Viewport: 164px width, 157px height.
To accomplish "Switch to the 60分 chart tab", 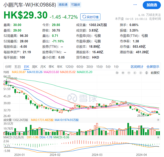I will [x=80, y=67].
